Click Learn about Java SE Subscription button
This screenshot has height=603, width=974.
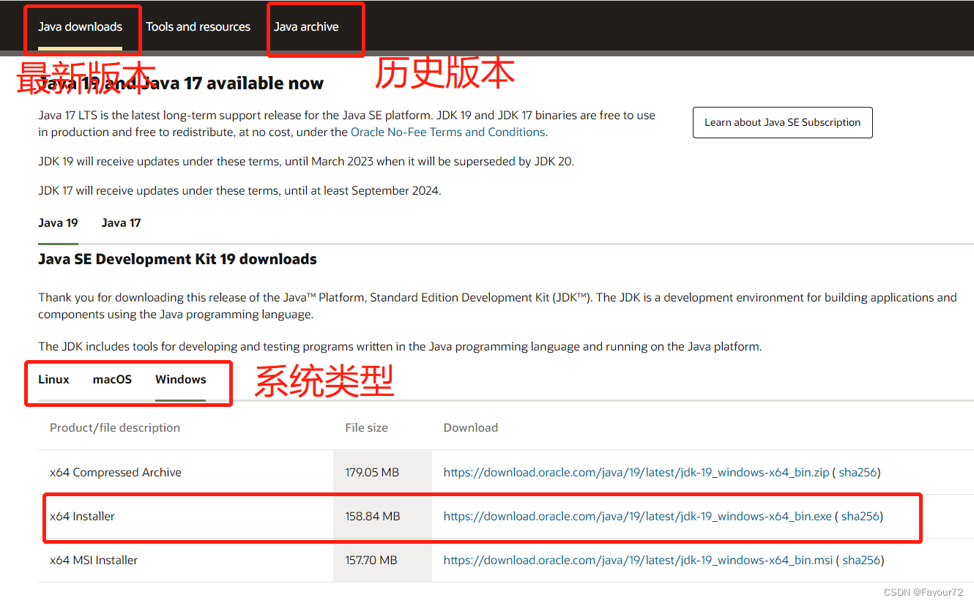point(783,122)
